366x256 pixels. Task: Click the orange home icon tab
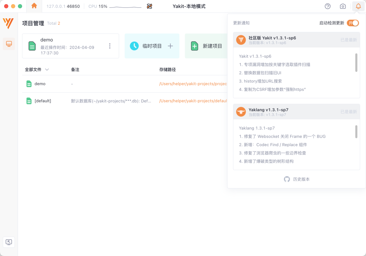(34, 6)
